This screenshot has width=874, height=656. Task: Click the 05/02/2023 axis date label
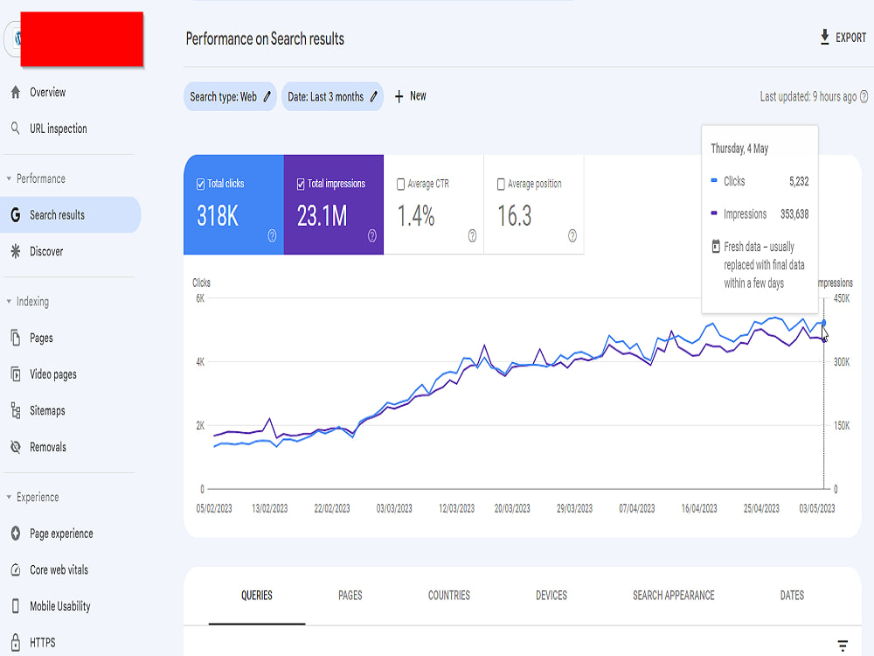click(x=214, y=509)
